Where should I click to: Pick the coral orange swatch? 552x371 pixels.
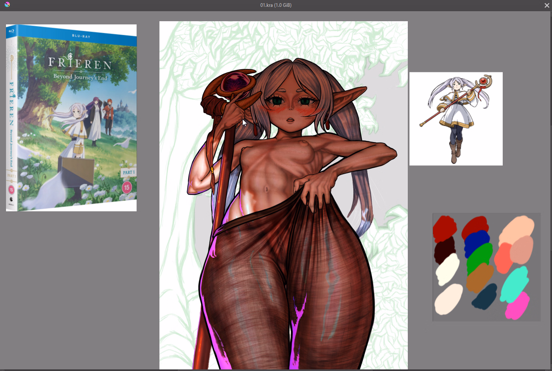click(502, 259)
